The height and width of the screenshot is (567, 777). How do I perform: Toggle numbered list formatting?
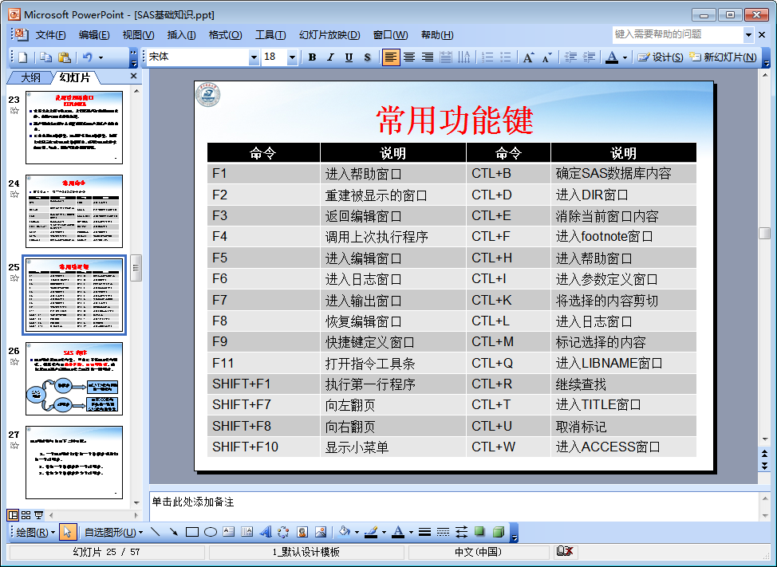pos(487,57)
